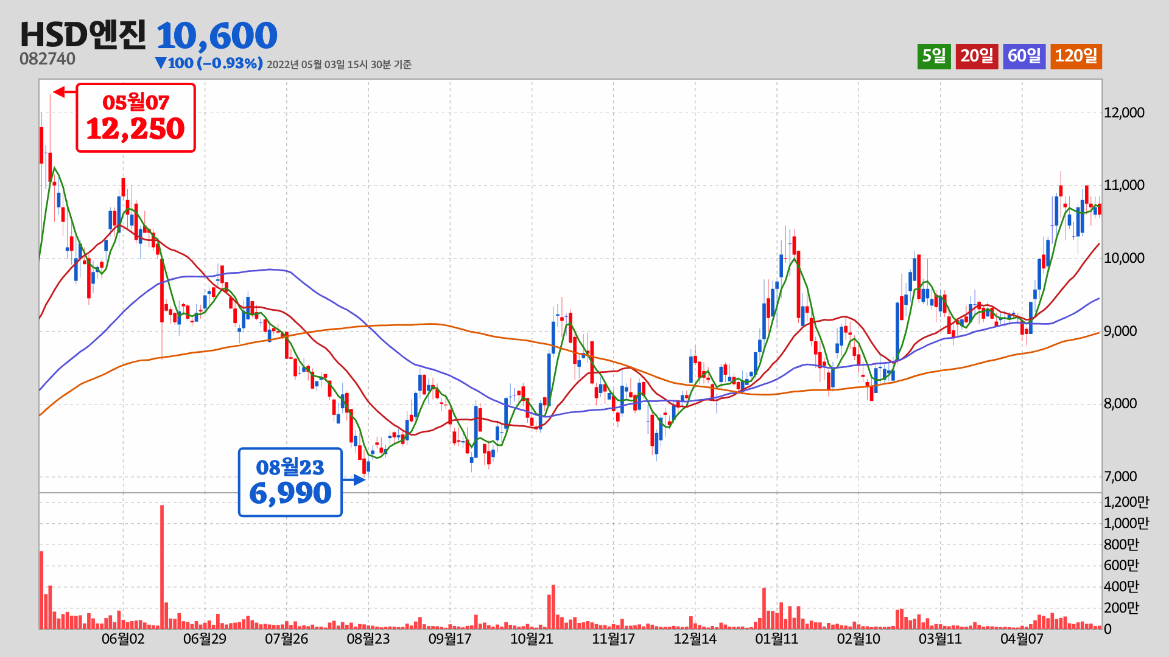Click the 06월02 date axis label
The height and width of the screenshot is (657, 1169).
click(123, 639)
